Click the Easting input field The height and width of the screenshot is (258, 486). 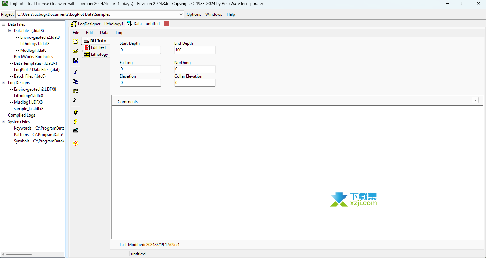click(x=140, y=69)
